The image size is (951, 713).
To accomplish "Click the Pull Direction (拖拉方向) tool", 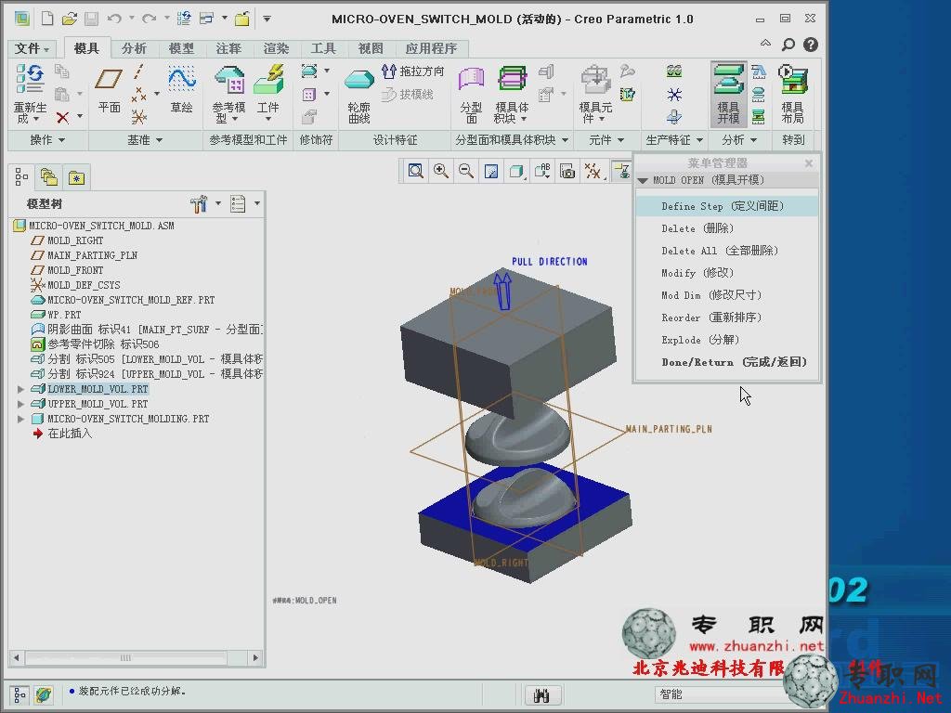I will coord(413,71).
